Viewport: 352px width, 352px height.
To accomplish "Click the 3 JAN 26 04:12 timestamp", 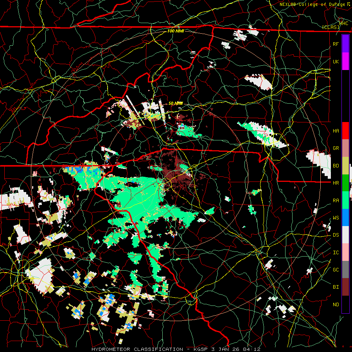I will [x=236, y=349].
